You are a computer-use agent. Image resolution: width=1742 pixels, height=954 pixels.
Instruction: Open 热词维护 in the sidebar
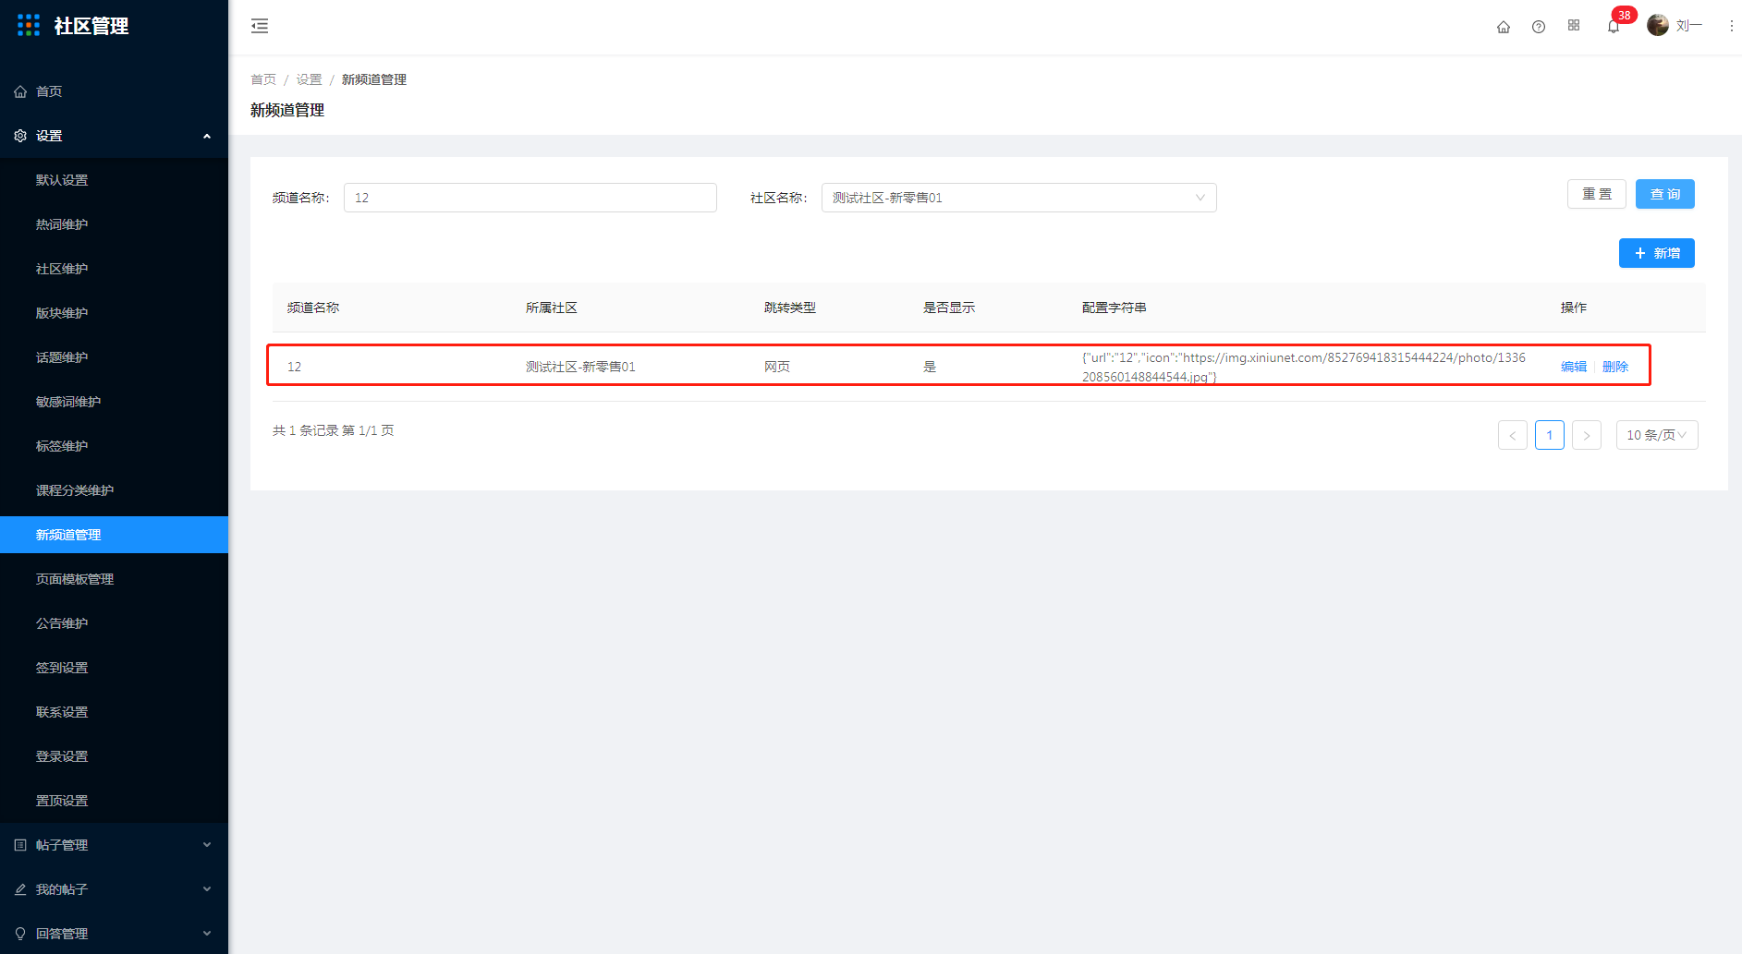[x=114, y=224]
